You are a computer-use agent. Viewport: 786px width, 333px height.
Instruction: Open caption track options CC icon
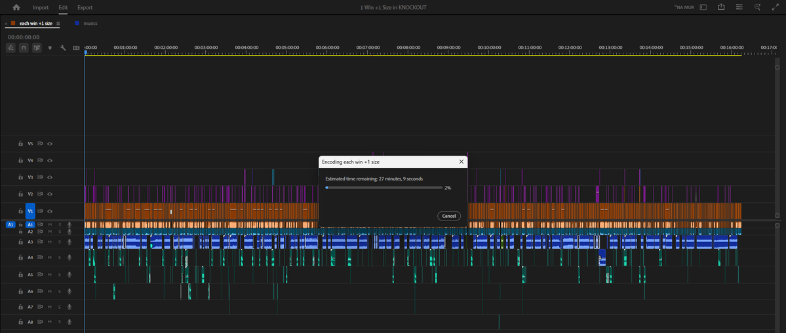pos(76,48)
